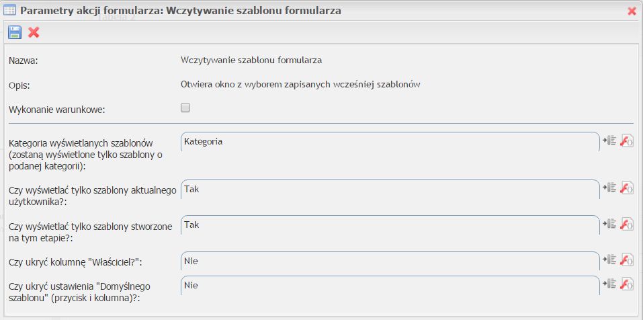
Task: Close the Parametry akcji formularza dialog
Action: 632,11
